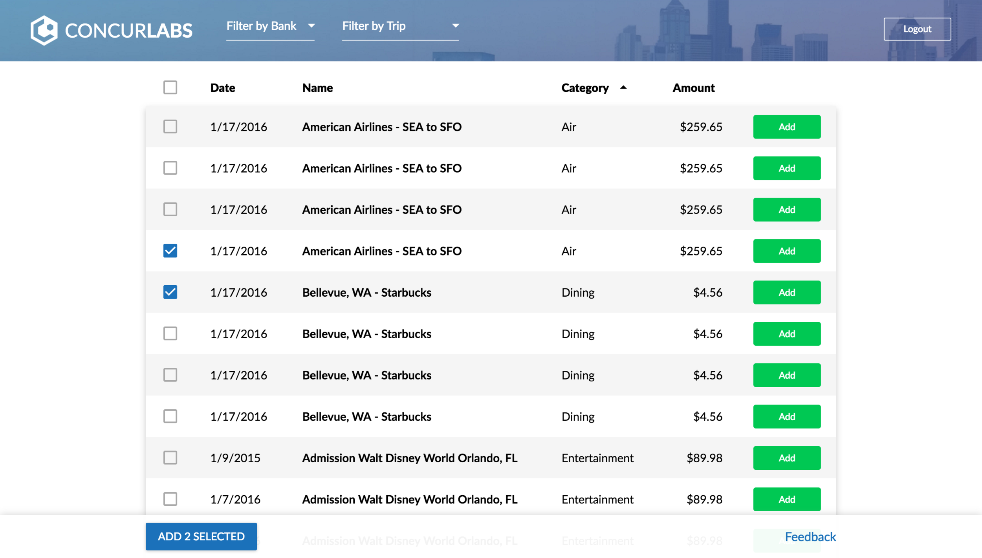This screenshot has height=558, width=982.
Task: Add the checked American Airlines expense
Action: click(x=787, y=251)
